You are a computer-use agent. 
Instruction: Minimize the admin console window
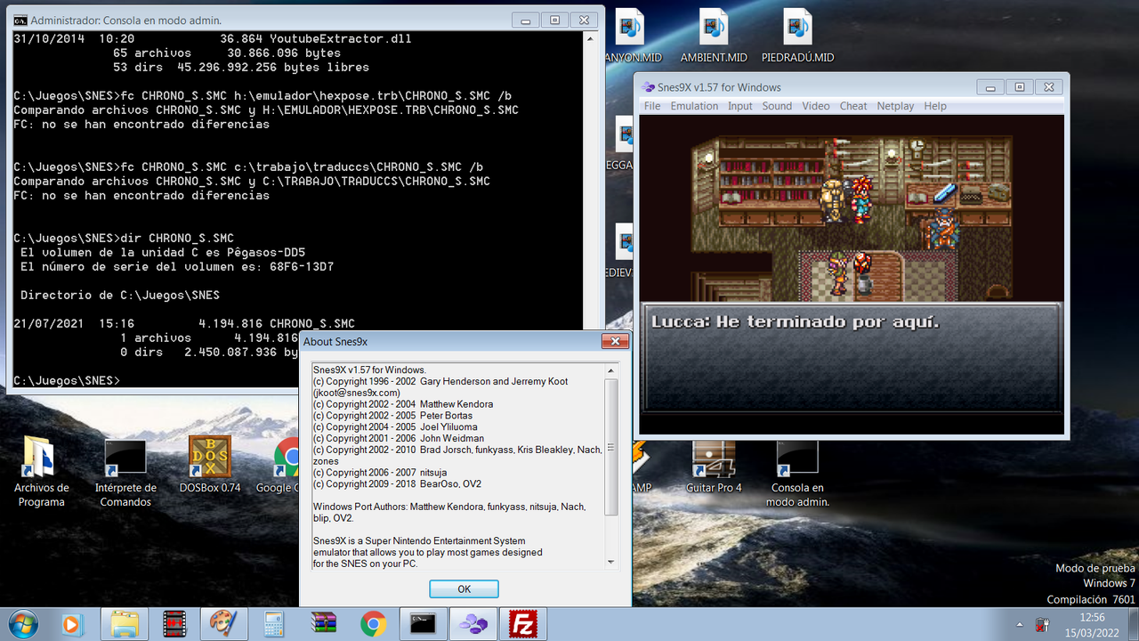(526, 20)
